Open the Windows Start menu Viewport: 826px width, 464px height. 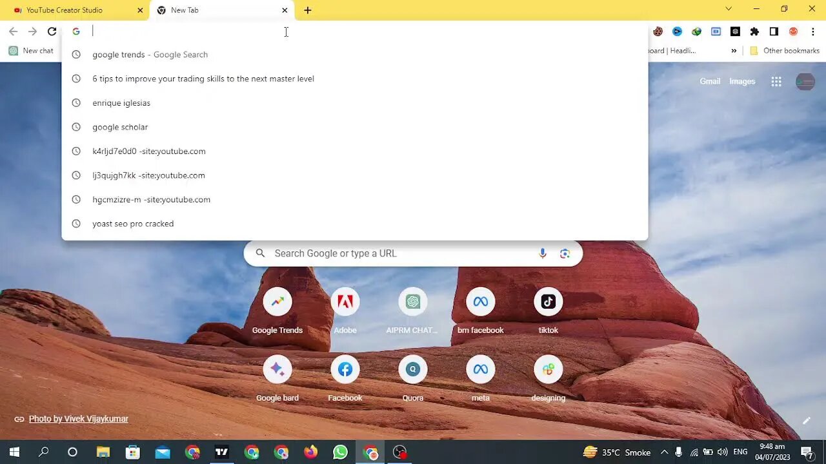14,452
